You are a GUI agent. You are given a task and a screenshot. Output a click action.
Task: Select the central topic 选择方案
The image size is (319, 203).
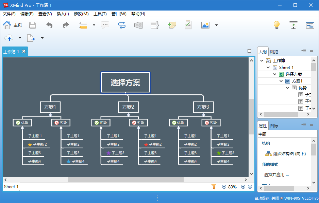pyautogui.click(x=125, y=82)
